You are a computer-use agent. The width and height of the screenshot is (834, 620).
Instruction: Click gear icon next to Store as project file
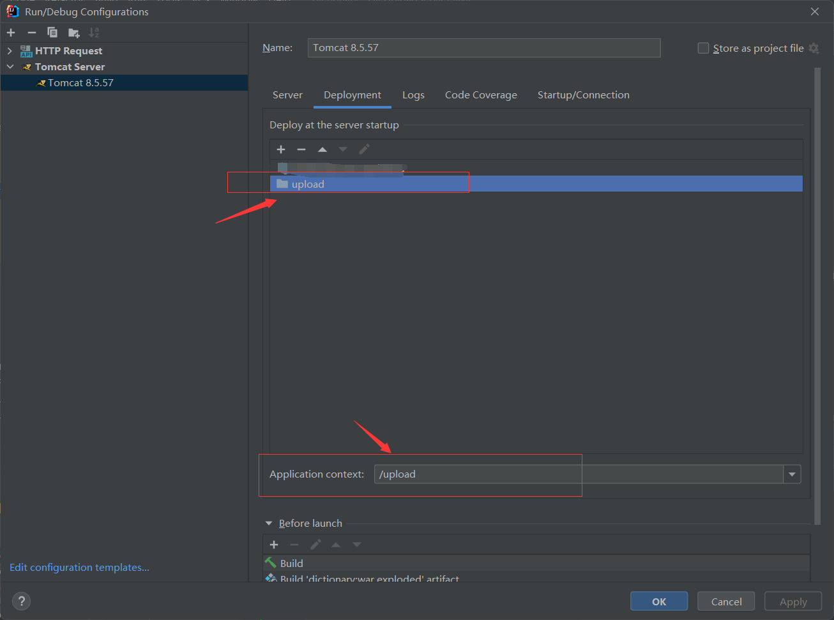[x=814, y=49]
